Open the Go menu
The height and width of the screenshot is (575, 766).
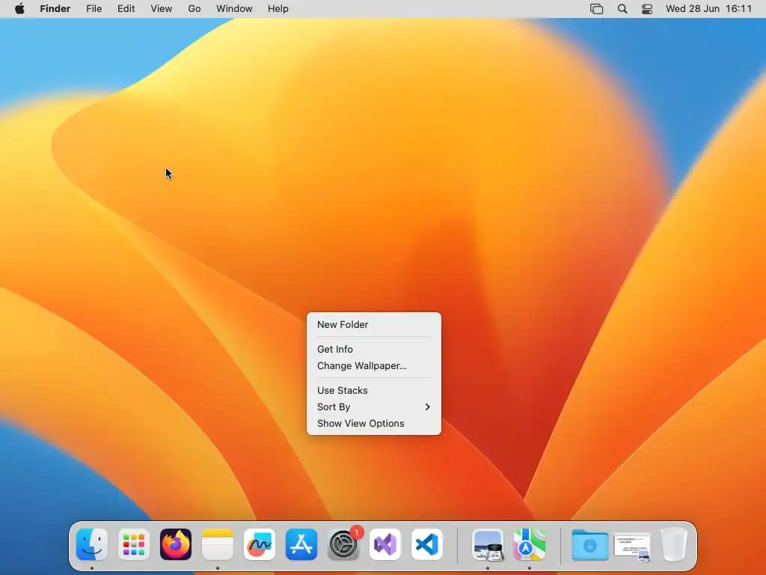194,9
